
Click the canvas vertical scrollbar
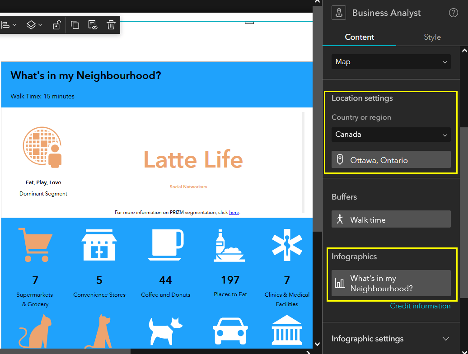[317, 118]
